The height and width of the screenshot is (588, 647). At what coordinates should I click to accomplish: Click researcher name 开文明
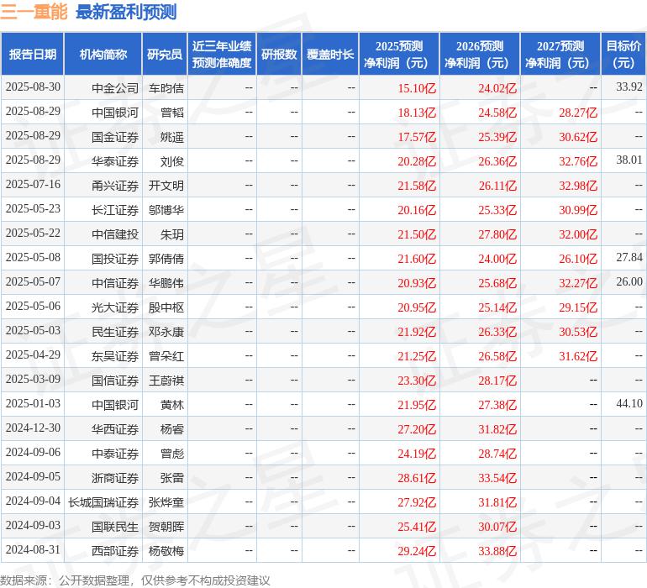pos(166,186)
